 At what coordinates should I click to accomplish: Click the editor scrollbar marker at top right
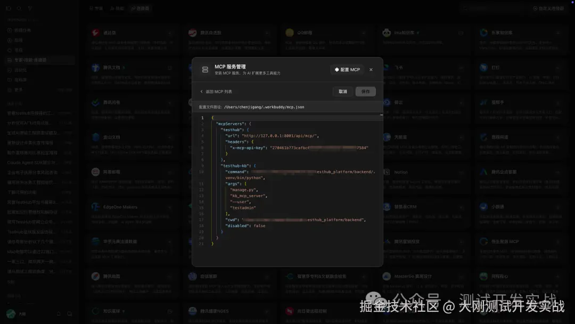click(381, 115)
